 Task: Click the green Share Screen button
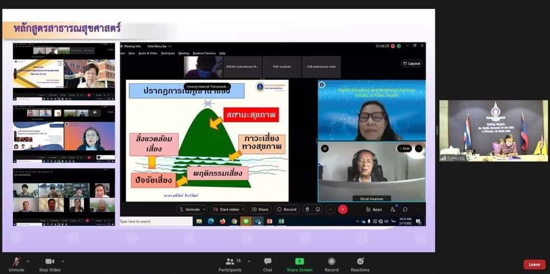click(299, 264)
